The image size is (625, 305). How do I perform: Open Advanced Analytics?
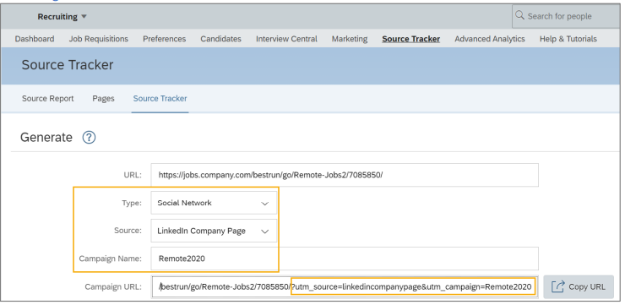point(490,39)
